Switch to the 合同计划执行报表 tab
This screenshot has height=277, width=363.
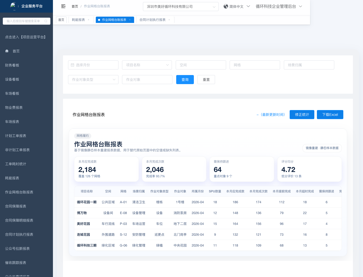[x=153, y=20]
